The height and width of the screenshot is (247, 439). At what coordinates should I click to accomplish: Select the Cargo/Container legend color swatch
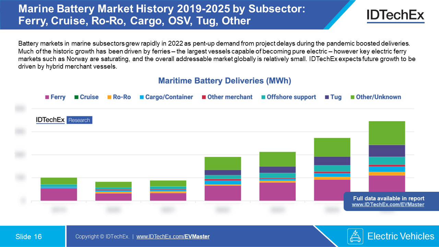click(x=142, y=97)
